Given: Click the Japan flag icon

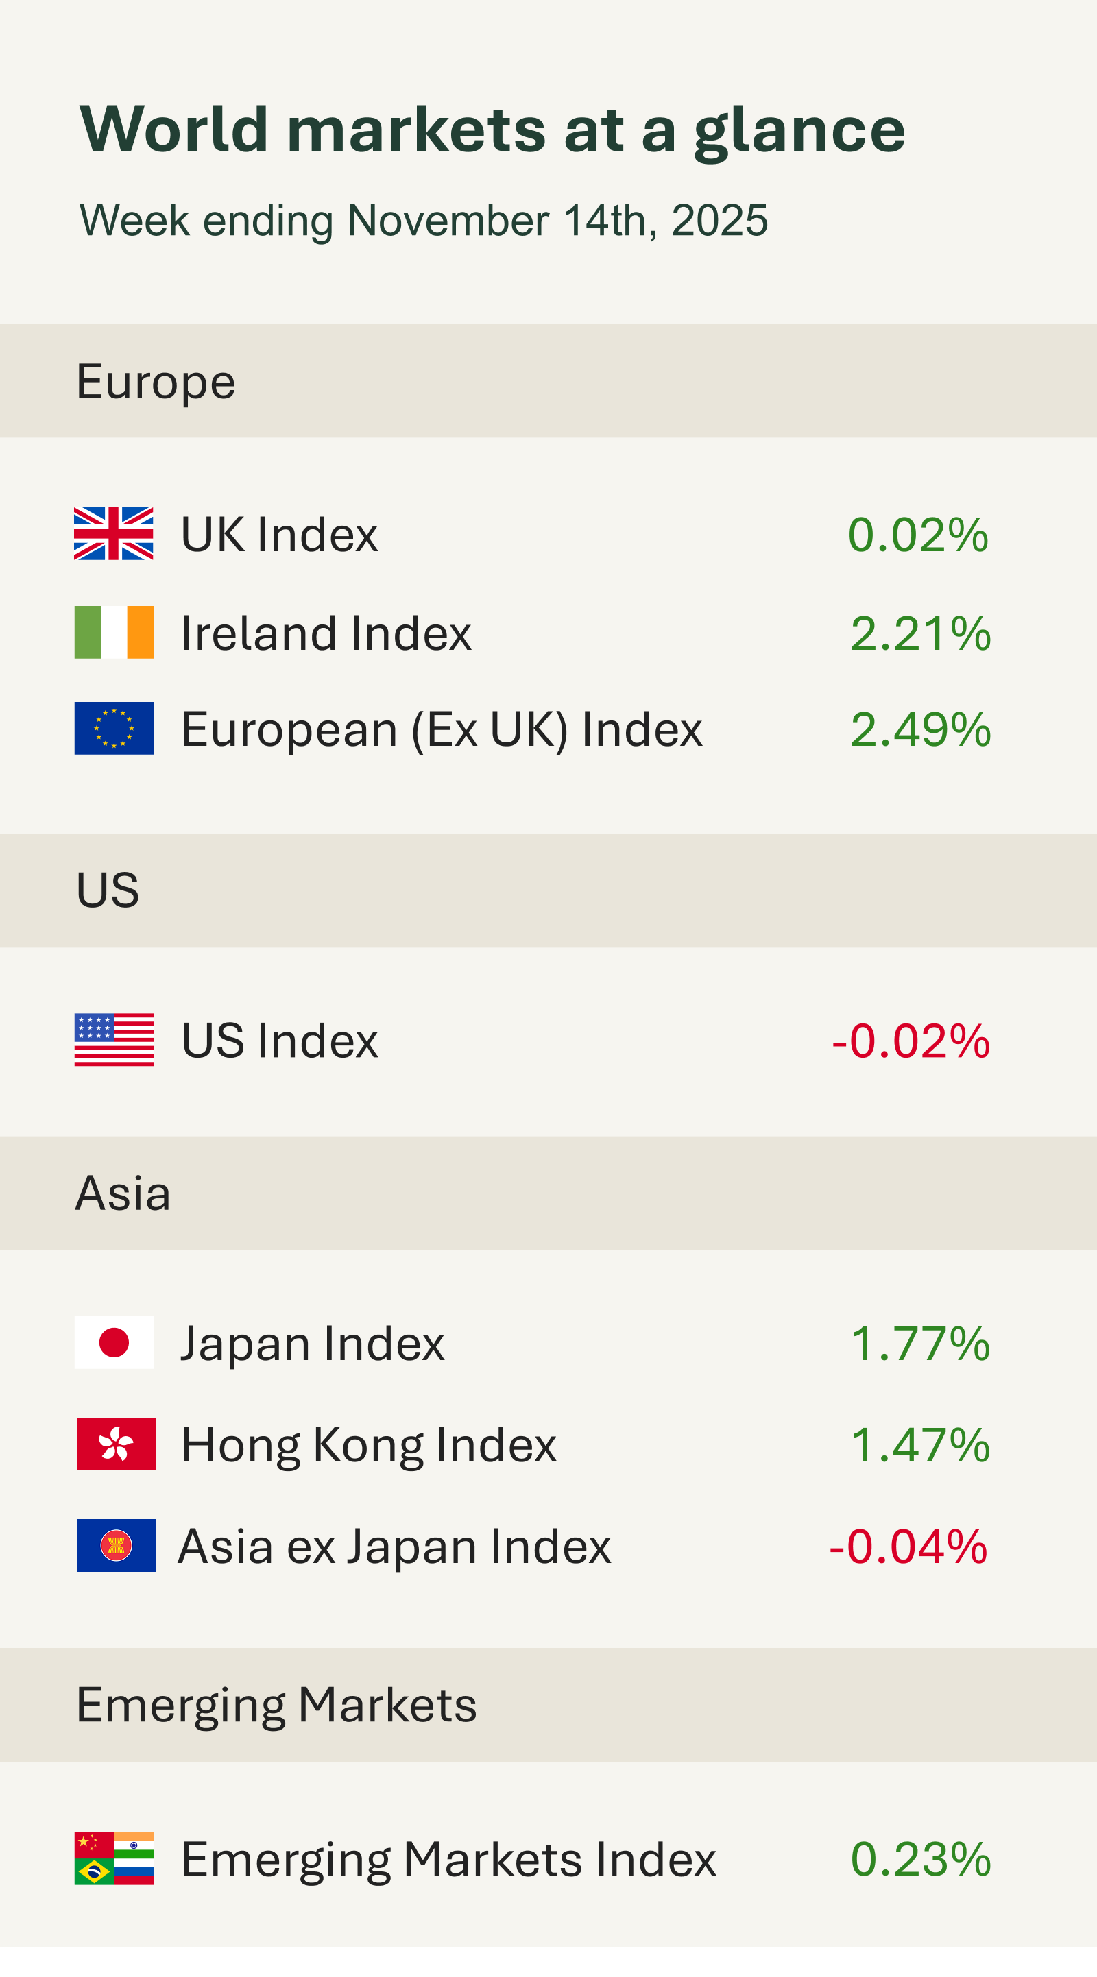Looking at the screenshot, I should 114,1342.
